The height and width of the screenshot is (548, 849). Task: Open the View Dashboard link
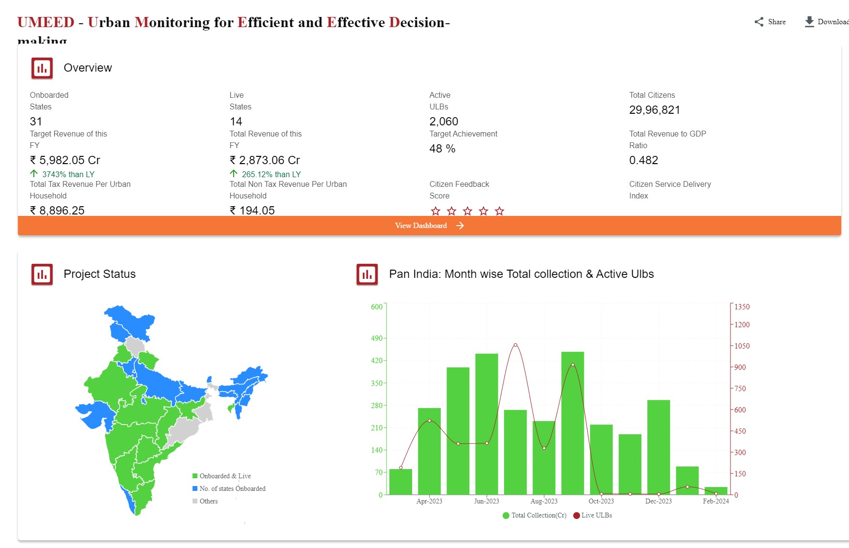click(421, 226)
